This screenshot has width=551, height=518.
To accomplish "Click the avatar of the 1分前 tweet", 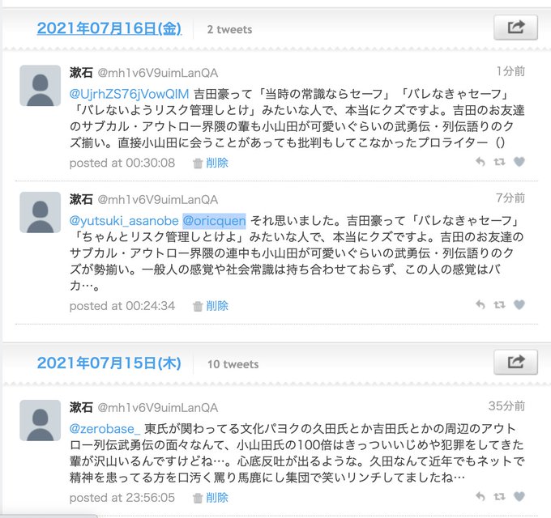I will pos(40,85).
